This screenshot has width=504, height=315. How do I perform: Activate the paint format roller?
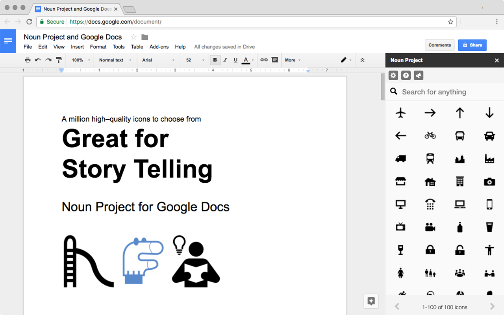[x=59, y=60]
